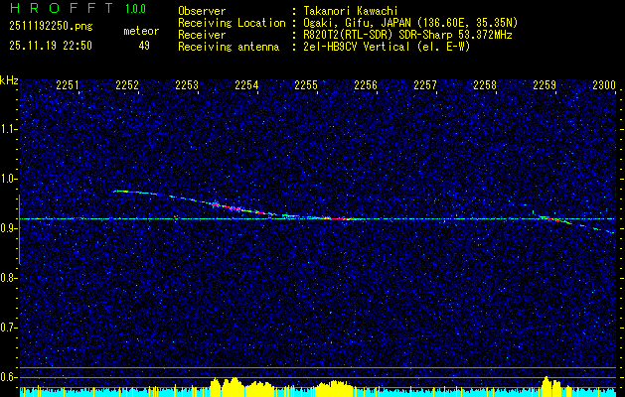Click the R820T2(RTL-SDR) SDR-Sharp receiver text
Screen dimensions: 625x397
pos(407,35)
